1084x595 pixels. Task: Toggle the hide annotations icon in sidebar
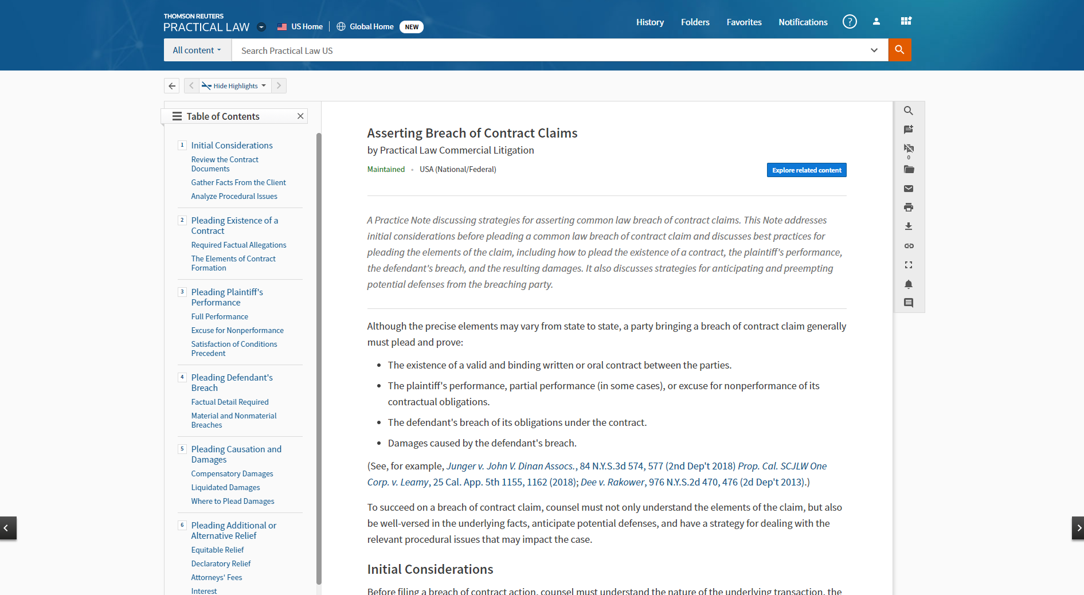click(x=909, y=148)
